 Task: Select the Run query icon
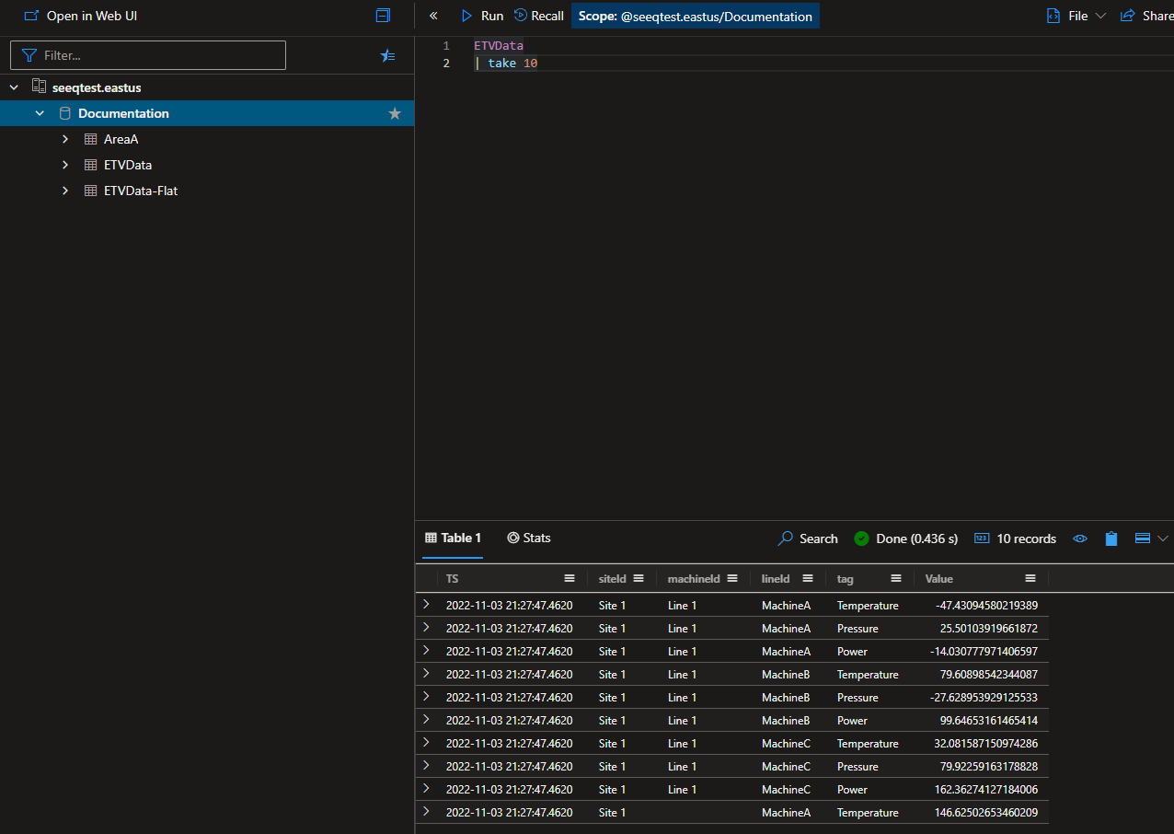(x=467, y=16)
